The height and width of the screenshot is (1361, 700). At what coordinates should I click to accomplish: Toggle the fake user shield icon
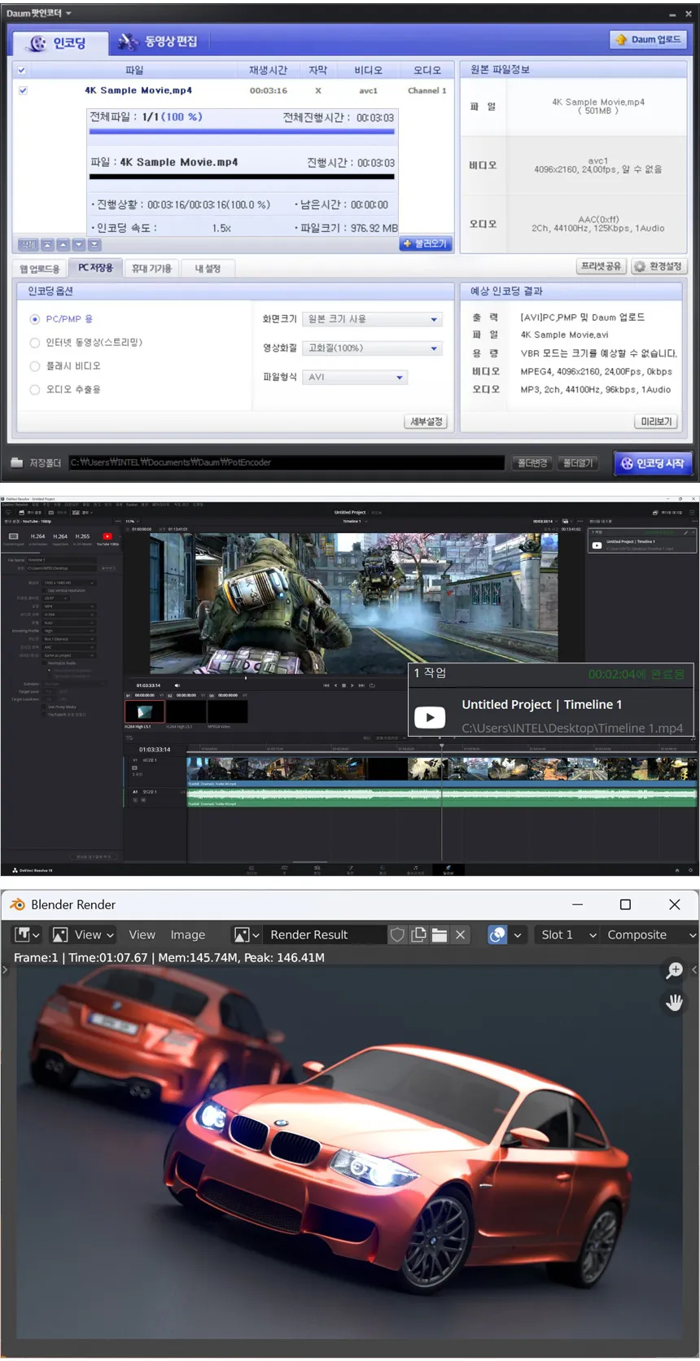click(x=397, y=934)
